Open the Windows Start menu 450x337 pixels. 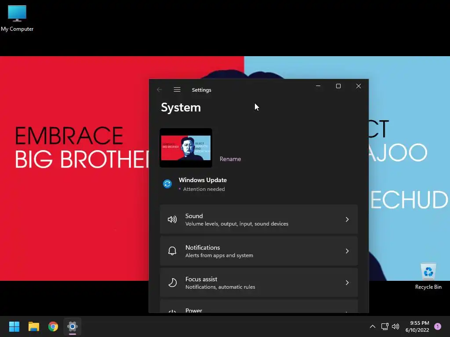[x=14, y=326]
